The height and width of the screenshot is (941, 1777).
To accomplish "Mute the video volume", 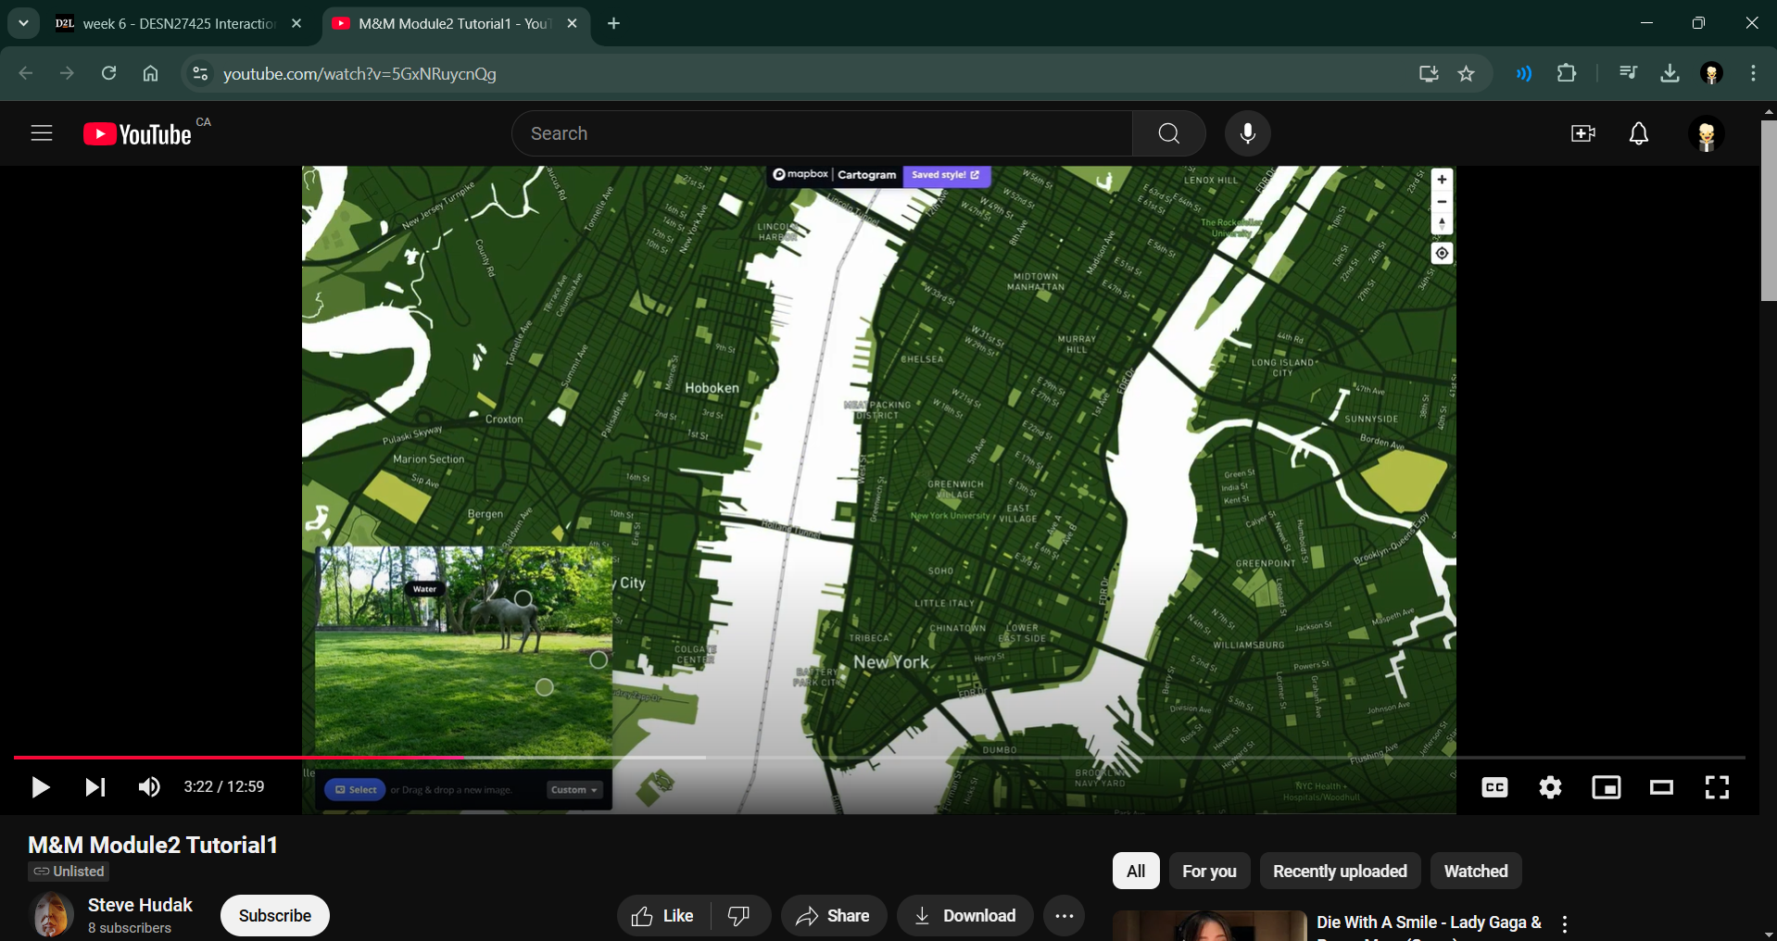I will pyautogui.click(x=148, y=787).
